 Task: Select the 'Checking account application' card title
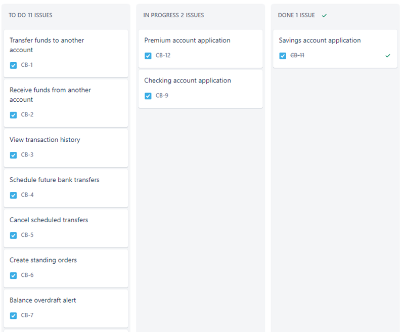pos(188,80)
